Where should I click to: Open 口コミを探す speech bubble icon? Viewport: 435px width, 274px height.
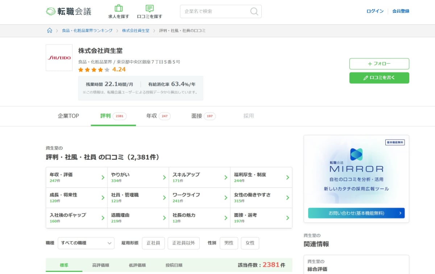(149, 8)
